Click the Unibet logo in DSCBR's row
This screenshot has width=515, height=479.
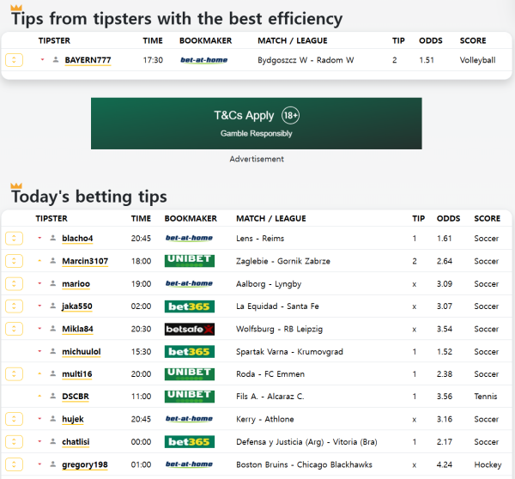(x=189, y=397)
